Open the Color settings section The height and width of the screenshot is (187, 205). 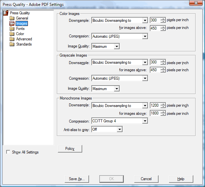20,34
